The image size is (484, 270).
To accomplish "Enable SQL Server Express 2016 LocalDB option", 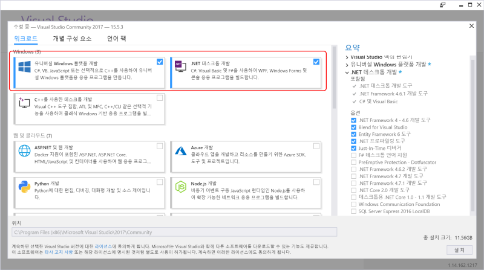I will [354, 211].
